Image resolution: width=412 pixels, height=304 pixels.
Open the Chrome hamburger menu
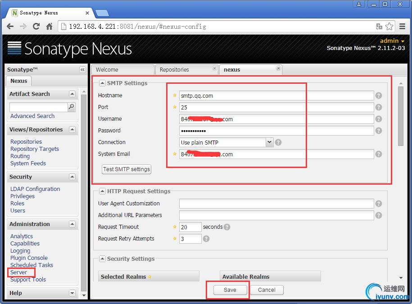tap(402, 26)
